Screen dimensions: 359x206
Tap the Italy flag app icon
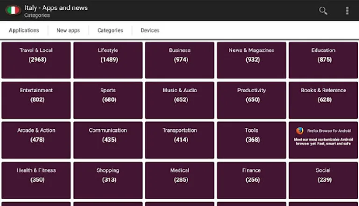[x=13, y=10]
